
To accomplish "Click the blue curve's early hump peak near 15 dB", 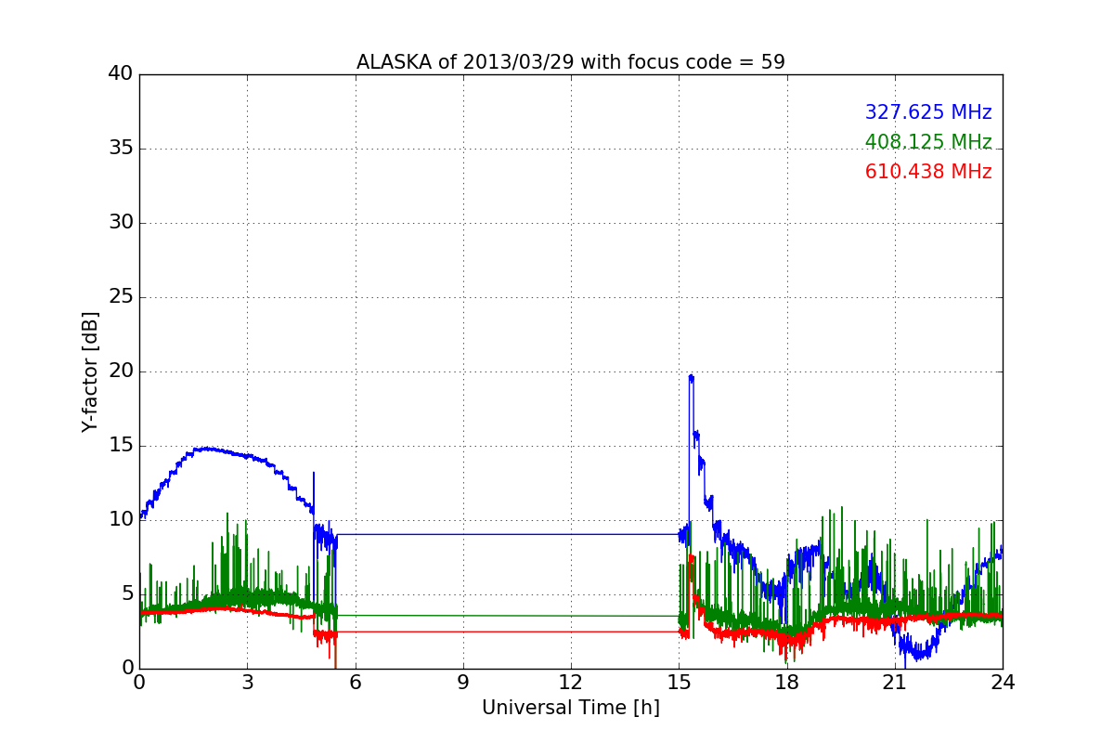I will coord(206,449).
